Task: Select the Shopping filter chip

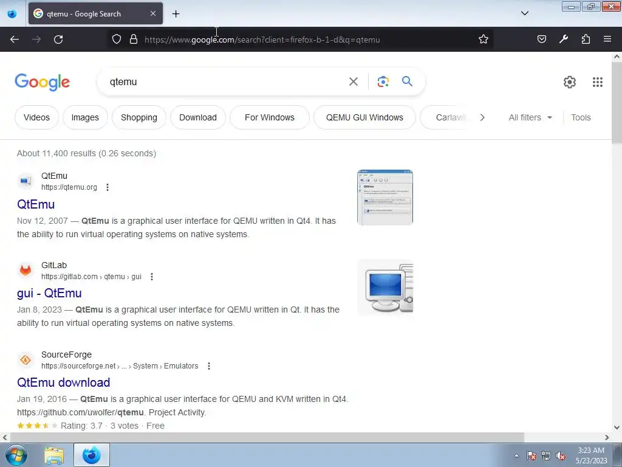Action: [139, 117]
